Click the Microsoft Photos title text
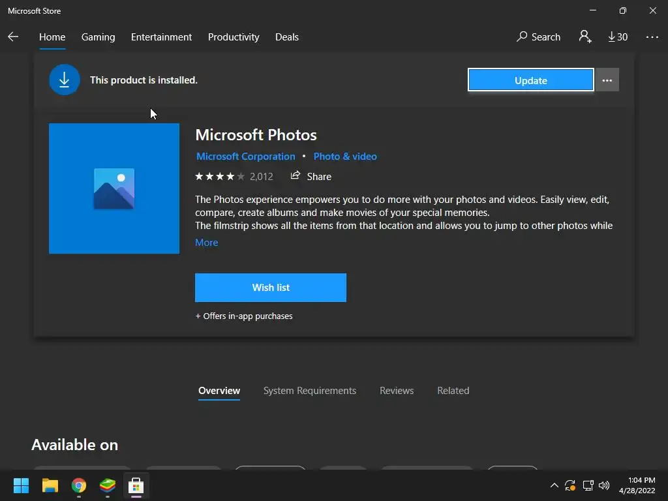 (x=256, y=135)
